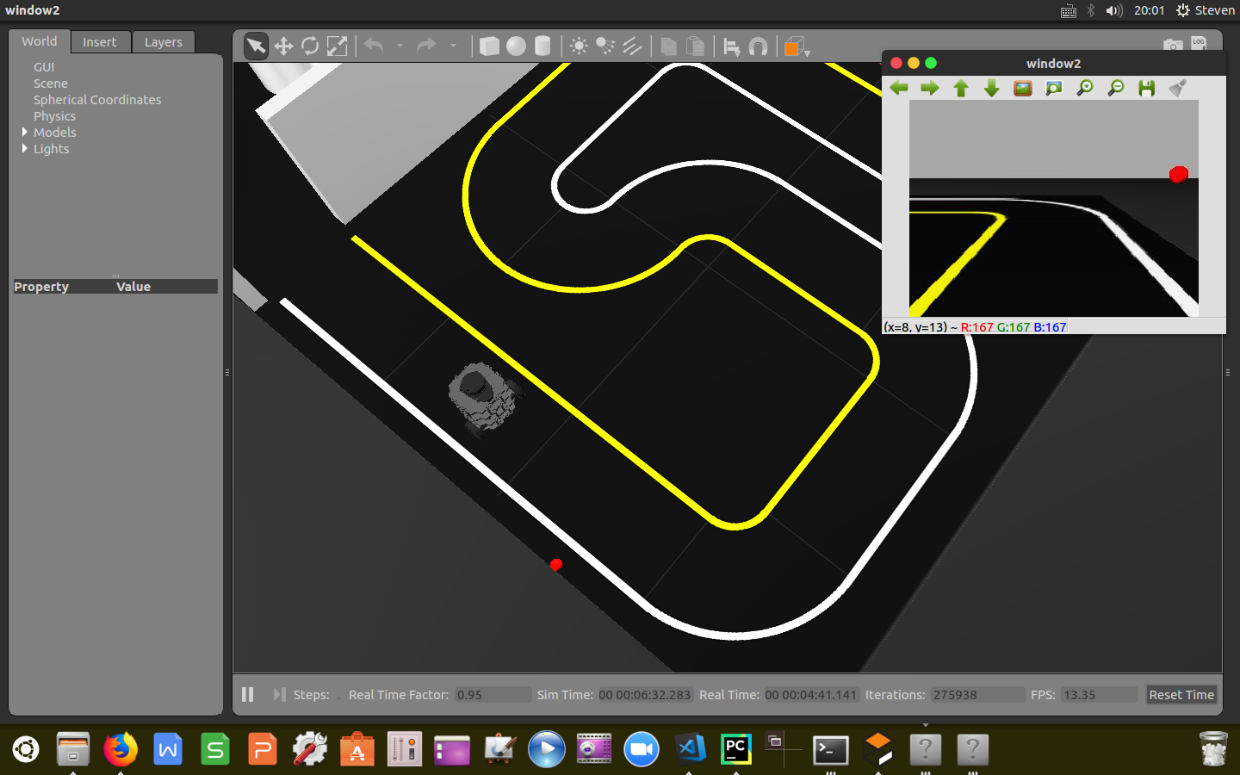Zoom out on window2 image
1240x775 pixels.
pyautogui.click(x=1116, y=88)
